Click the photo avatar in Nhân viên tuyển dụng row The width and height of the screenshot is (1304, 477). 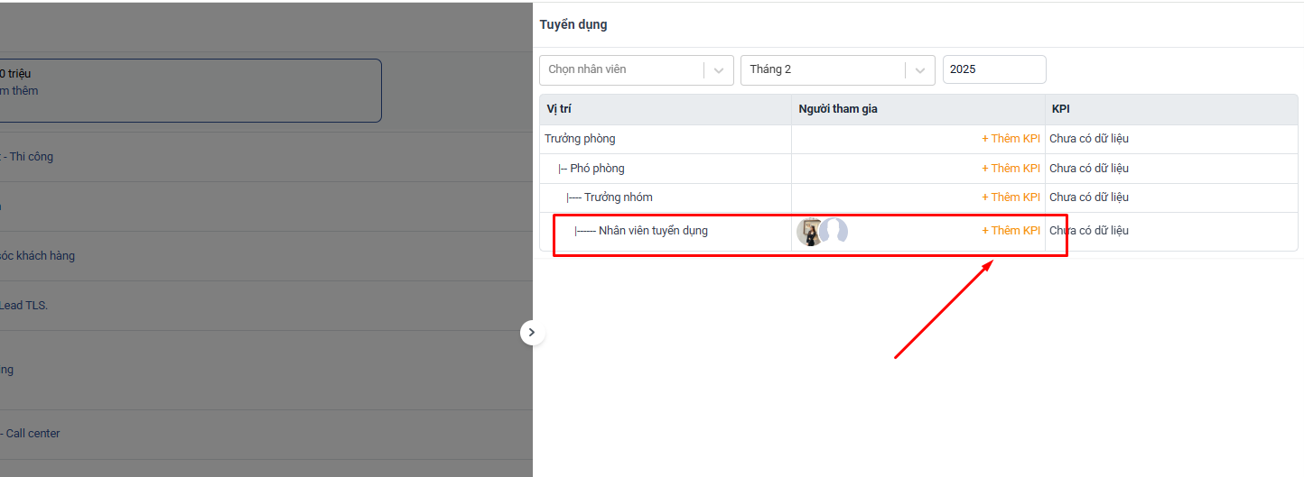coord(808,232)
